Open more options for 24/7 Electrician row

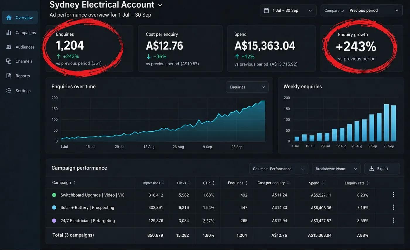point(394,220)
